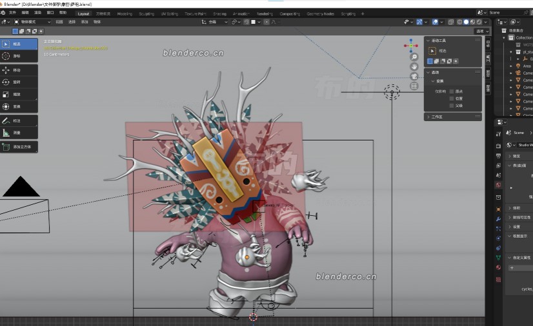This screenshot has width=533, height=326.
Task: Switch to the Sculpting workspace tab
Action: pos(146,14)
